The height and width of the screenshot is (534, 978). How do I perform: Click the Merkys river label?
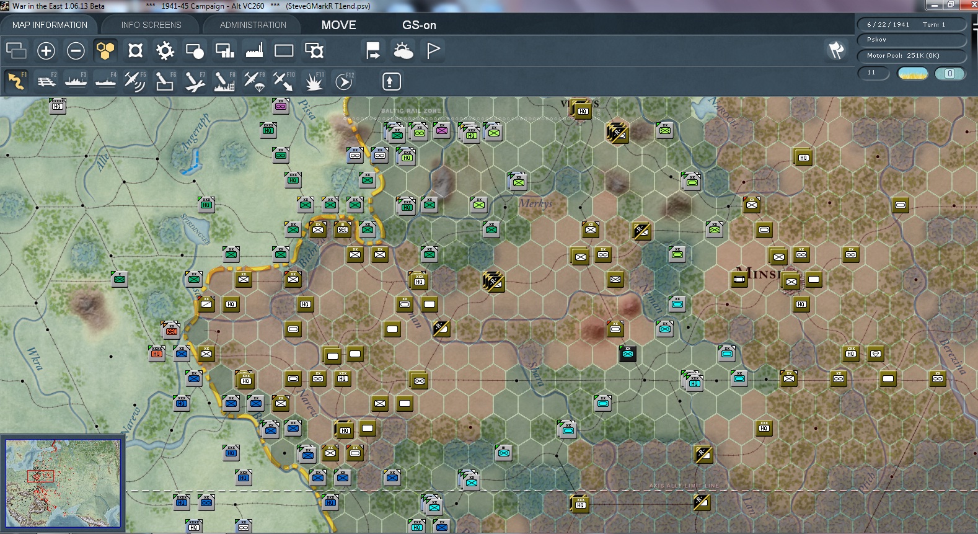(535, 203)
